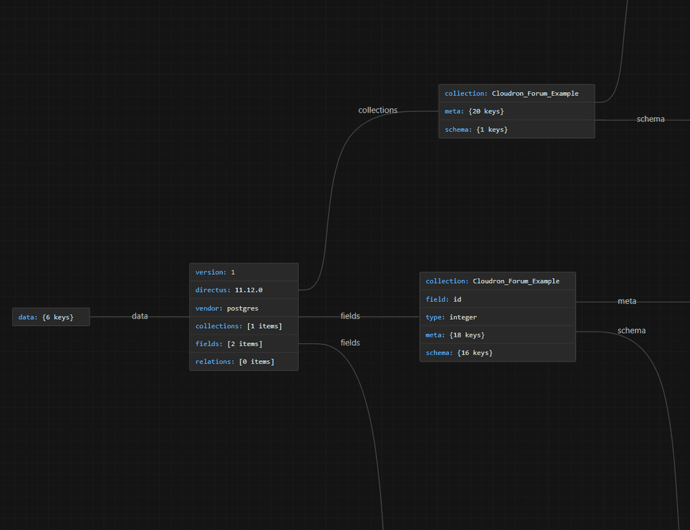Select the version: 1 row
Image resolution: width=690 pixels, height=530 pixels.
click(x=243, y=272)
